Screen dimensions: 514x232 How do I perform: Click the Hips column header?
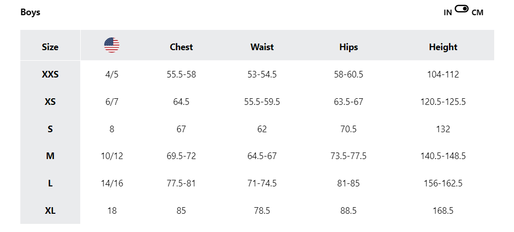point(348,47)
